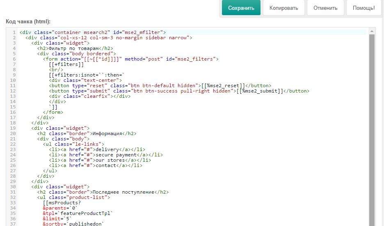Cancel changes with the Отменить button
The height and width of the screenshot is (226, 384).
click(325, 8)
